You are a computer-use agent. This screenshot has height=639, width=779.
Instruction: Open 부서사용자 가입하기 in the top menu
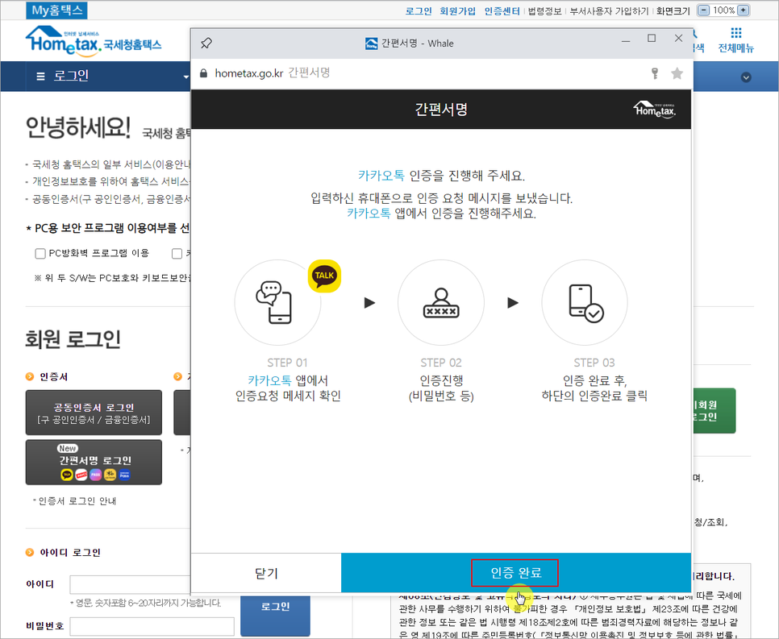pos(609,11)
